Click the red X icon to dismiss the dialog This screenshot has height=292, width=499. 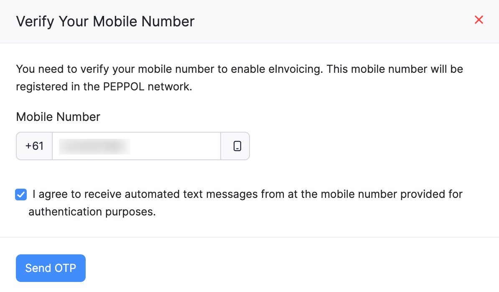(479, 20)
